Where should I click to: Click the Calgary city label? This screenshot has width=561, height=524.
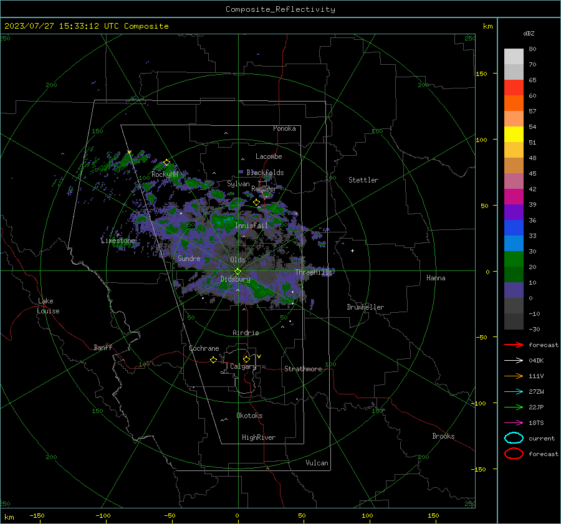pyautogui.click(x=243, y=366)
